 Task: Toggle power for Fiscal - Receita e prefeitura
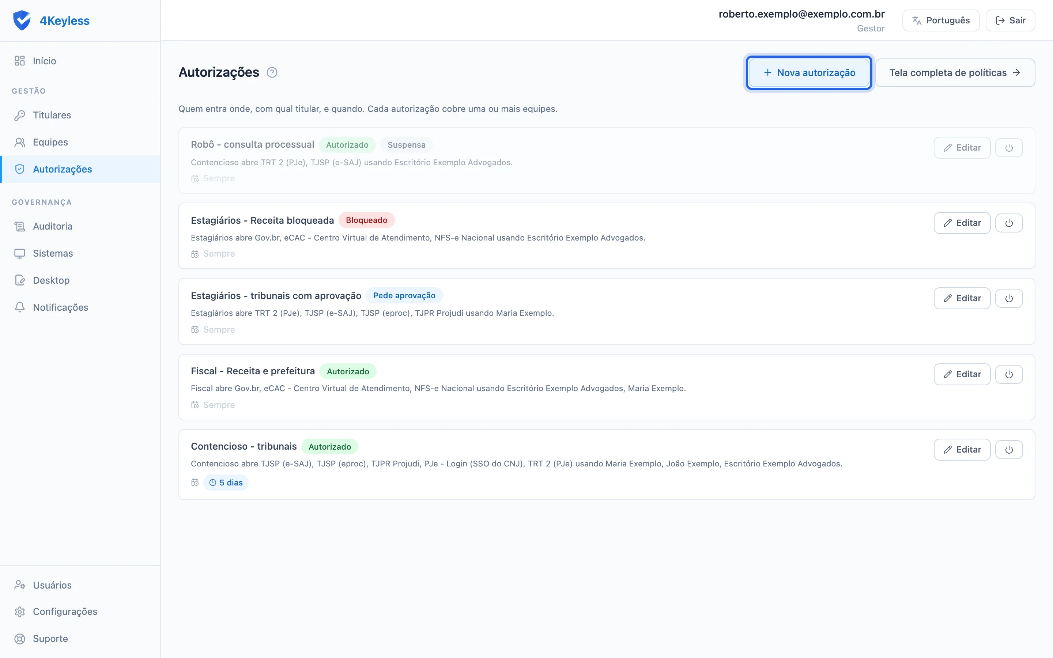[1009, 374]
